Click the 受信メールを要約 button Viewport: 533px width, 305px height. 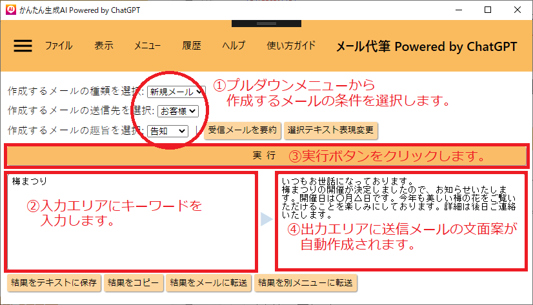[x=243, y=130]
